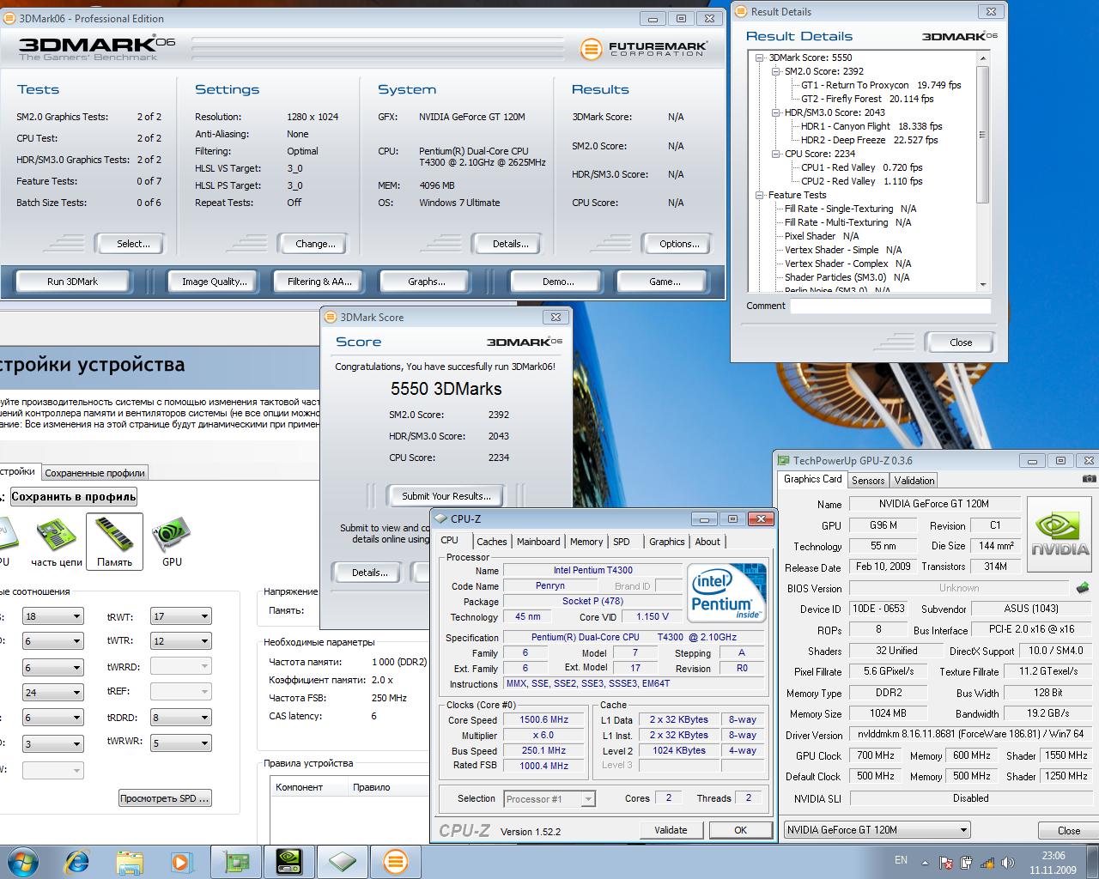Select the 'Память' memory stick icon
1099x879 pixels.
coord(114,542)
